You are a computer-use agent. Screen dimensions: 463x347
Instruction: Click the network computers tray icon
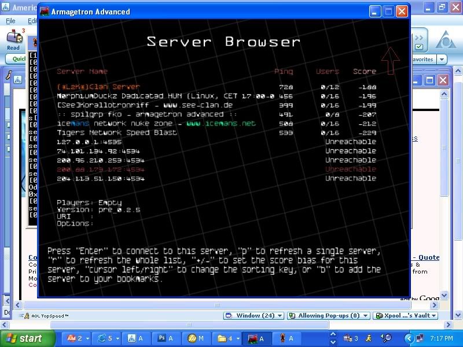(x=420, y=338)
